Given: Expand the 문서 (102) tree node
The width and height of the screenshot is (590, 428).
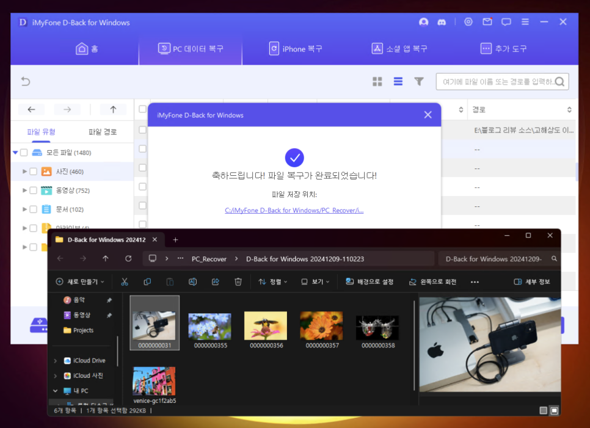Looking at the screenshot, I should [24, 209].
